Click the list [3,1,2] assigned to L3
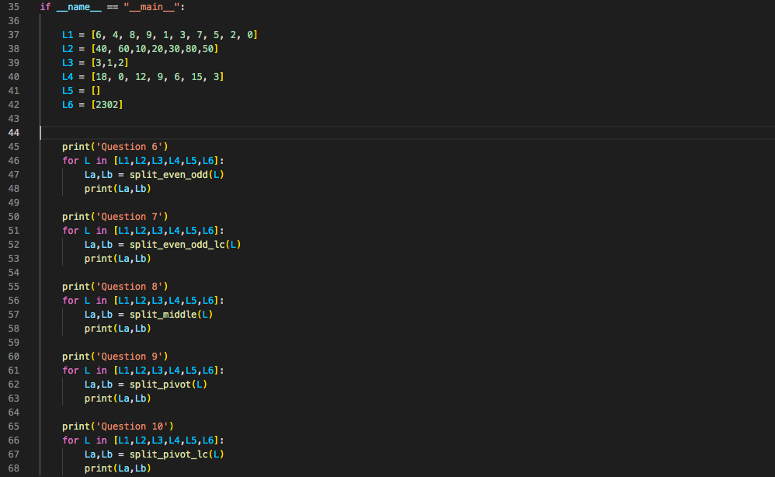The height and width of the screenshot is (477, 775). click(108, 62)
